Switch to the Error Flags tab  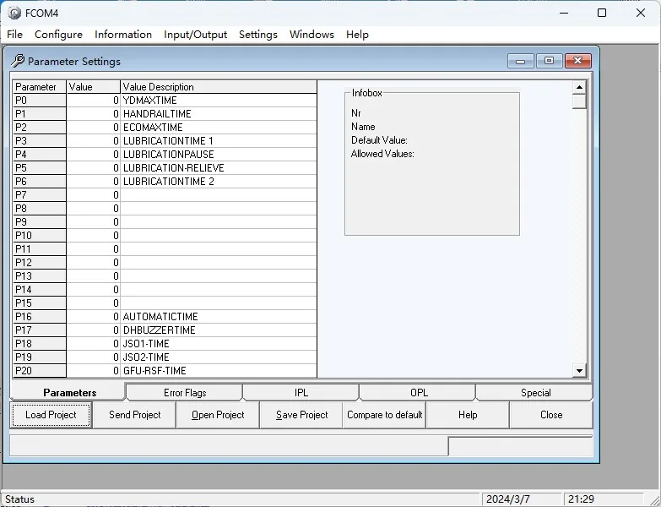point(184,393)
